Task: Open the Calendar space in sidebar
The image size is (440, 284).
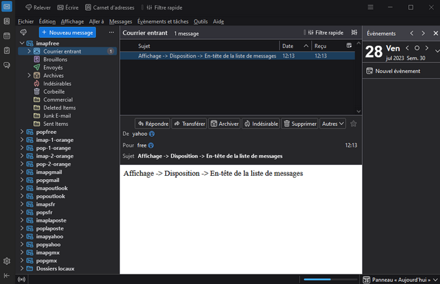Action: point(7,36)
